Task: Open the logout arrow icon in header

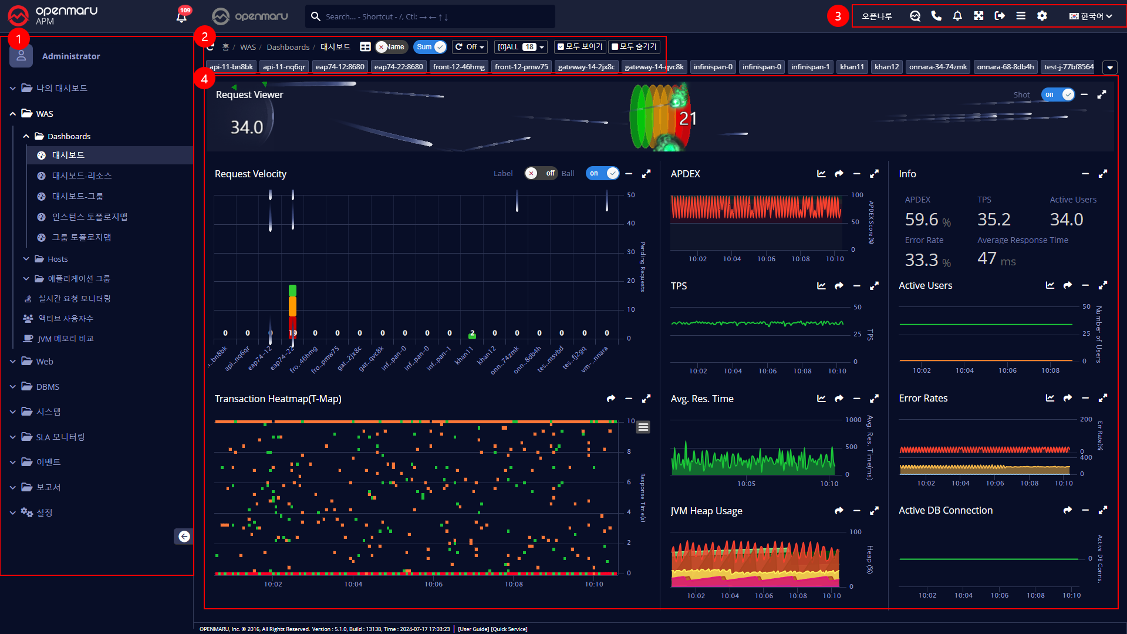Action: click(x=1000, y=16)
